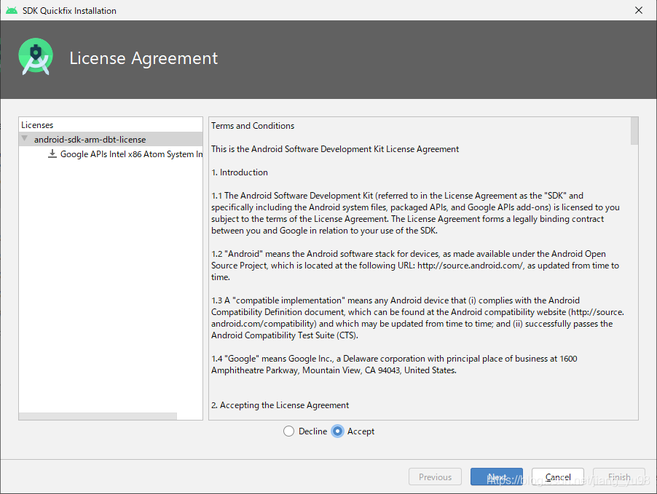Click the Android Studio logo icon
The width and height of the screenshot is (657, 494).
(x=36, y=57)
